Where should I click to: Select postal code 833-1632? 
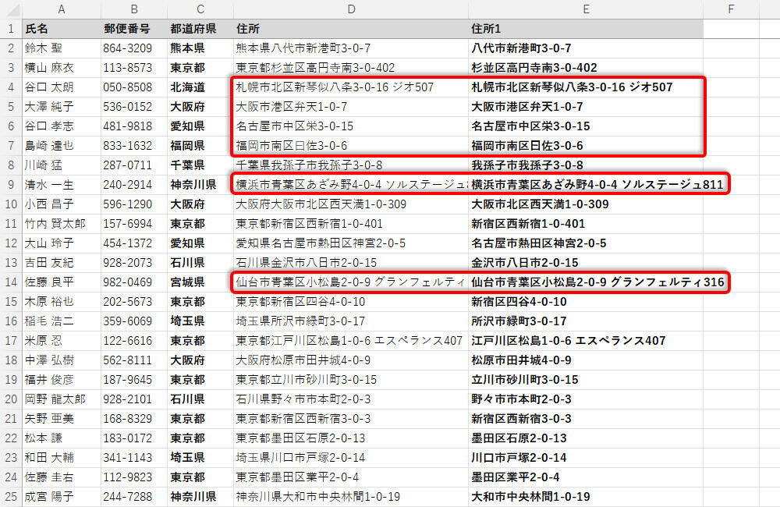(x=134, y=146)
